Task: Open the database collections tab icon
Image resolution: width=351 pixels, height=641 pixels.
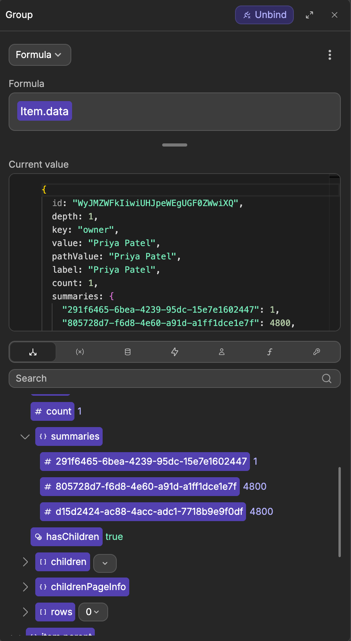Action: (128, 352)
